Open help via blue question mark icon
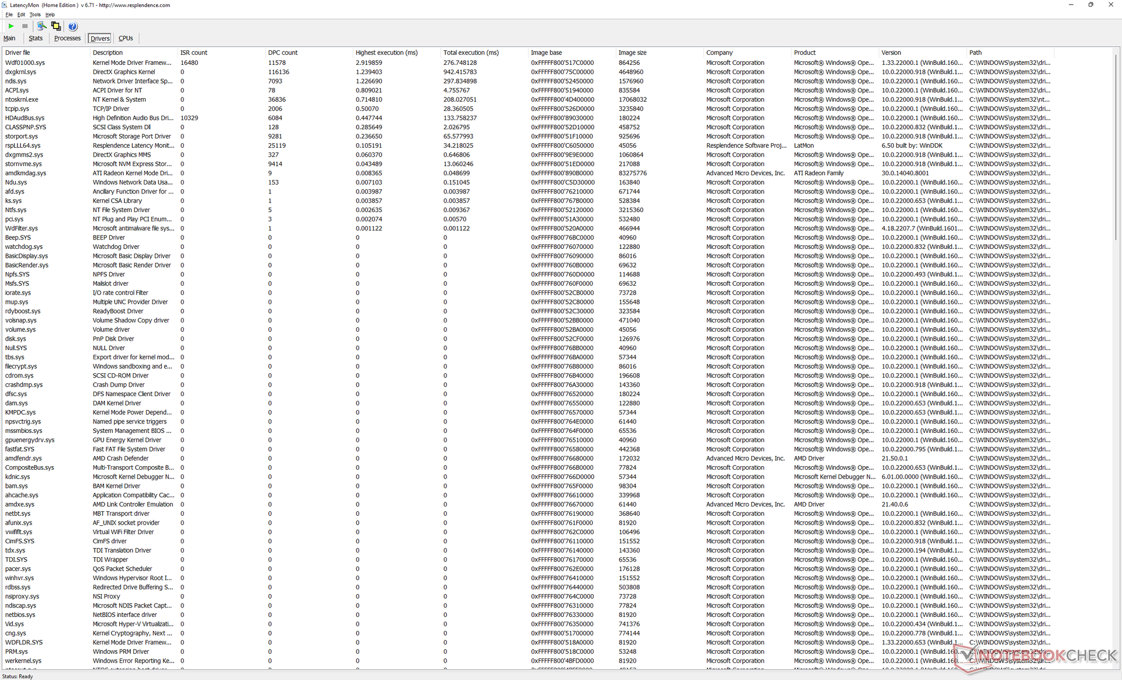Image resolution: width=1122 pixels, height=680 pixels. coord(72,26)
